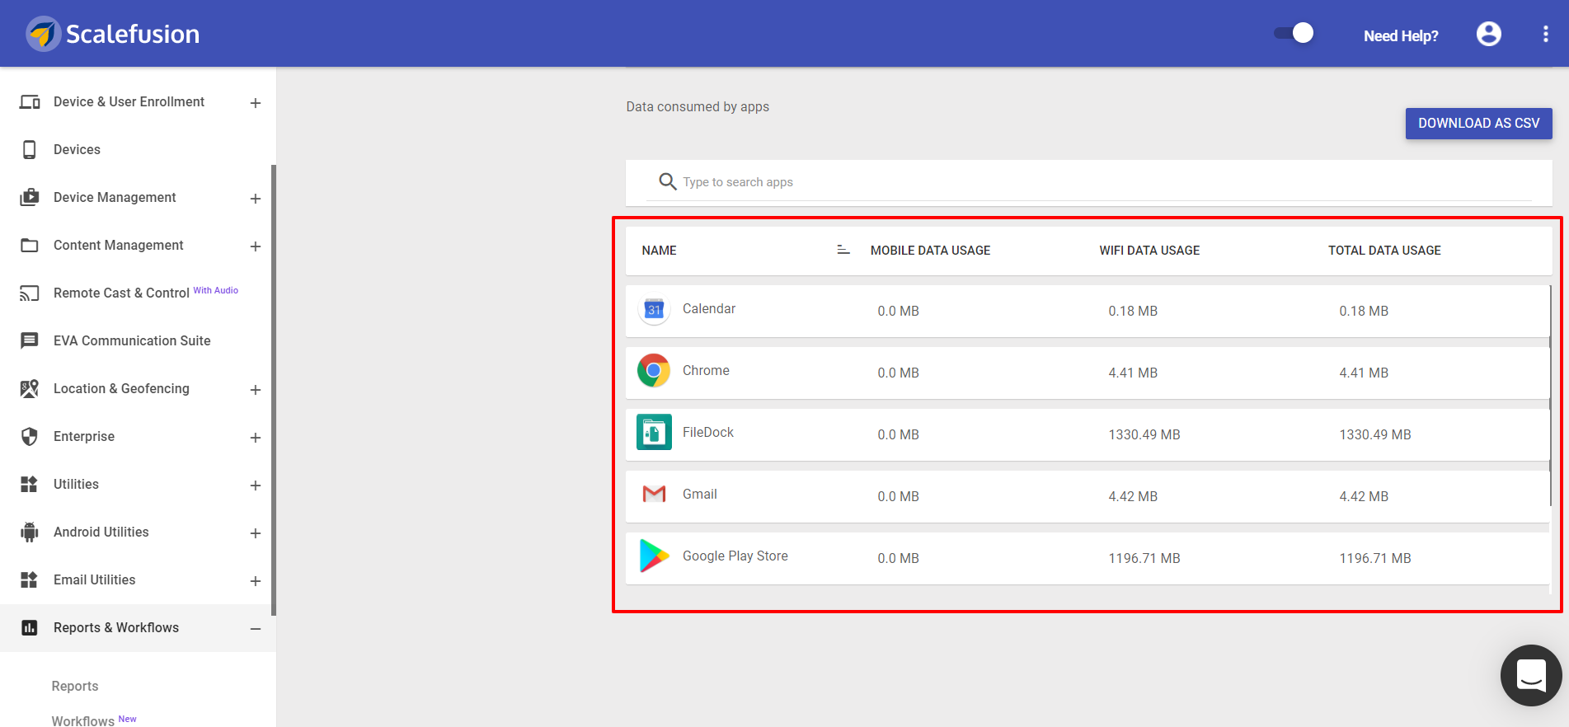Open Remote Cast & Control menu item
The height and width of the screenshot is (727, 1569).
tap(121, 293)
